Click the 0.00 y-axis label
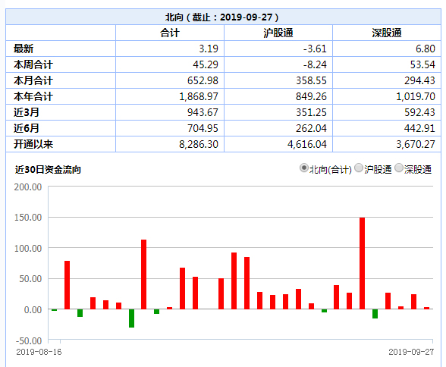This screenshot has width=446, height=367. coord(33,310)
